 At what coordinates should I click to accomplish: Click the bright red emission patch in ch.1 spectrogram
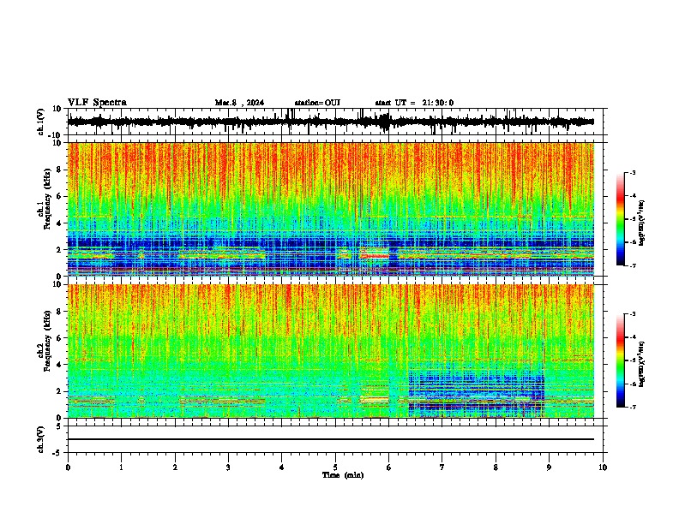point(375,256)
